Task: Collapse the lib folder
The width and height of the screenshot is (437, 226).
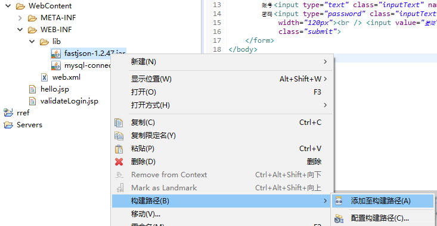Action: pos(32,42)
